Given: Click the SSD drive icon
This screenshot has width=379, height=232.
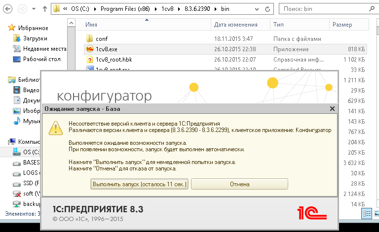Looking at the screenshot, I should 16,184.
